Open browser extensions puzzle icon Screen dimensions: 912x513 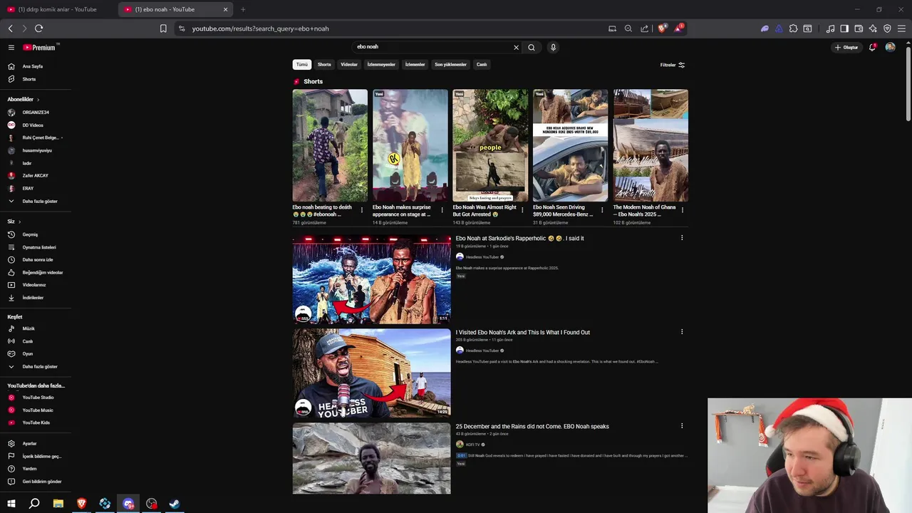click(793, 28)
